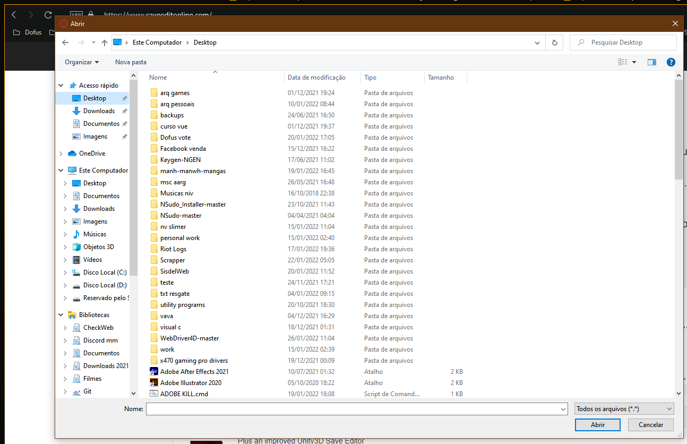
Task: Toggle the preview pane icon
Action: point(652,62)
